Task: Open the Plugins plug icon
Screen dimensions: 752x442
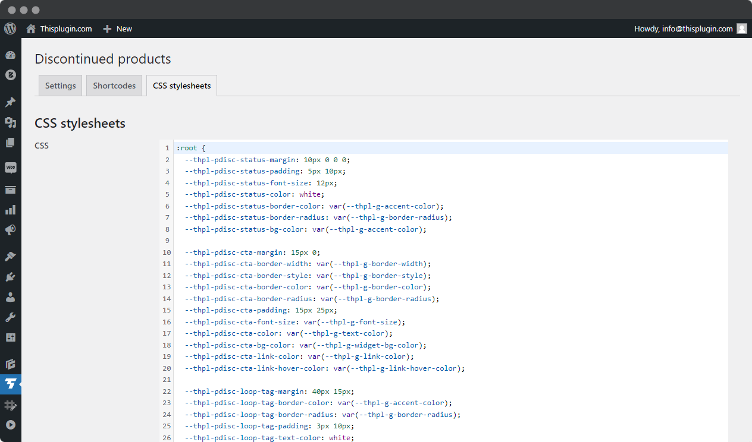Action: pos(10,276)
